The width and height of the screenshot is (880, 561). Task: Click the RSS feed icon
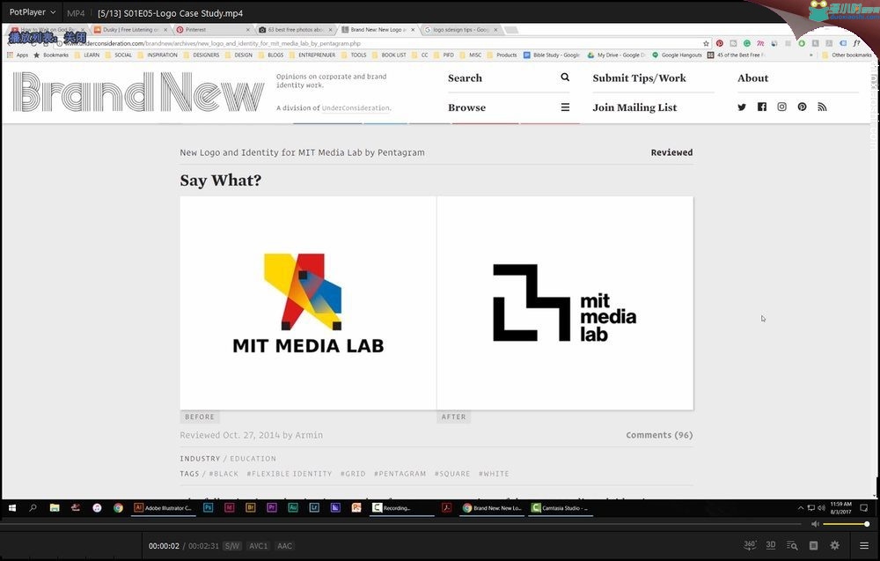pyautogui.click(x=822, y=107)
